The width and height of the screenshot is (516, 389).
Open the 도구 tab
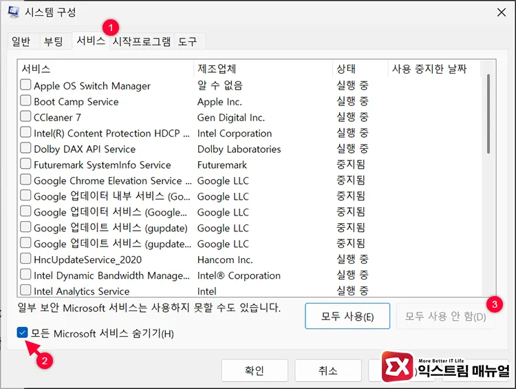188,42
